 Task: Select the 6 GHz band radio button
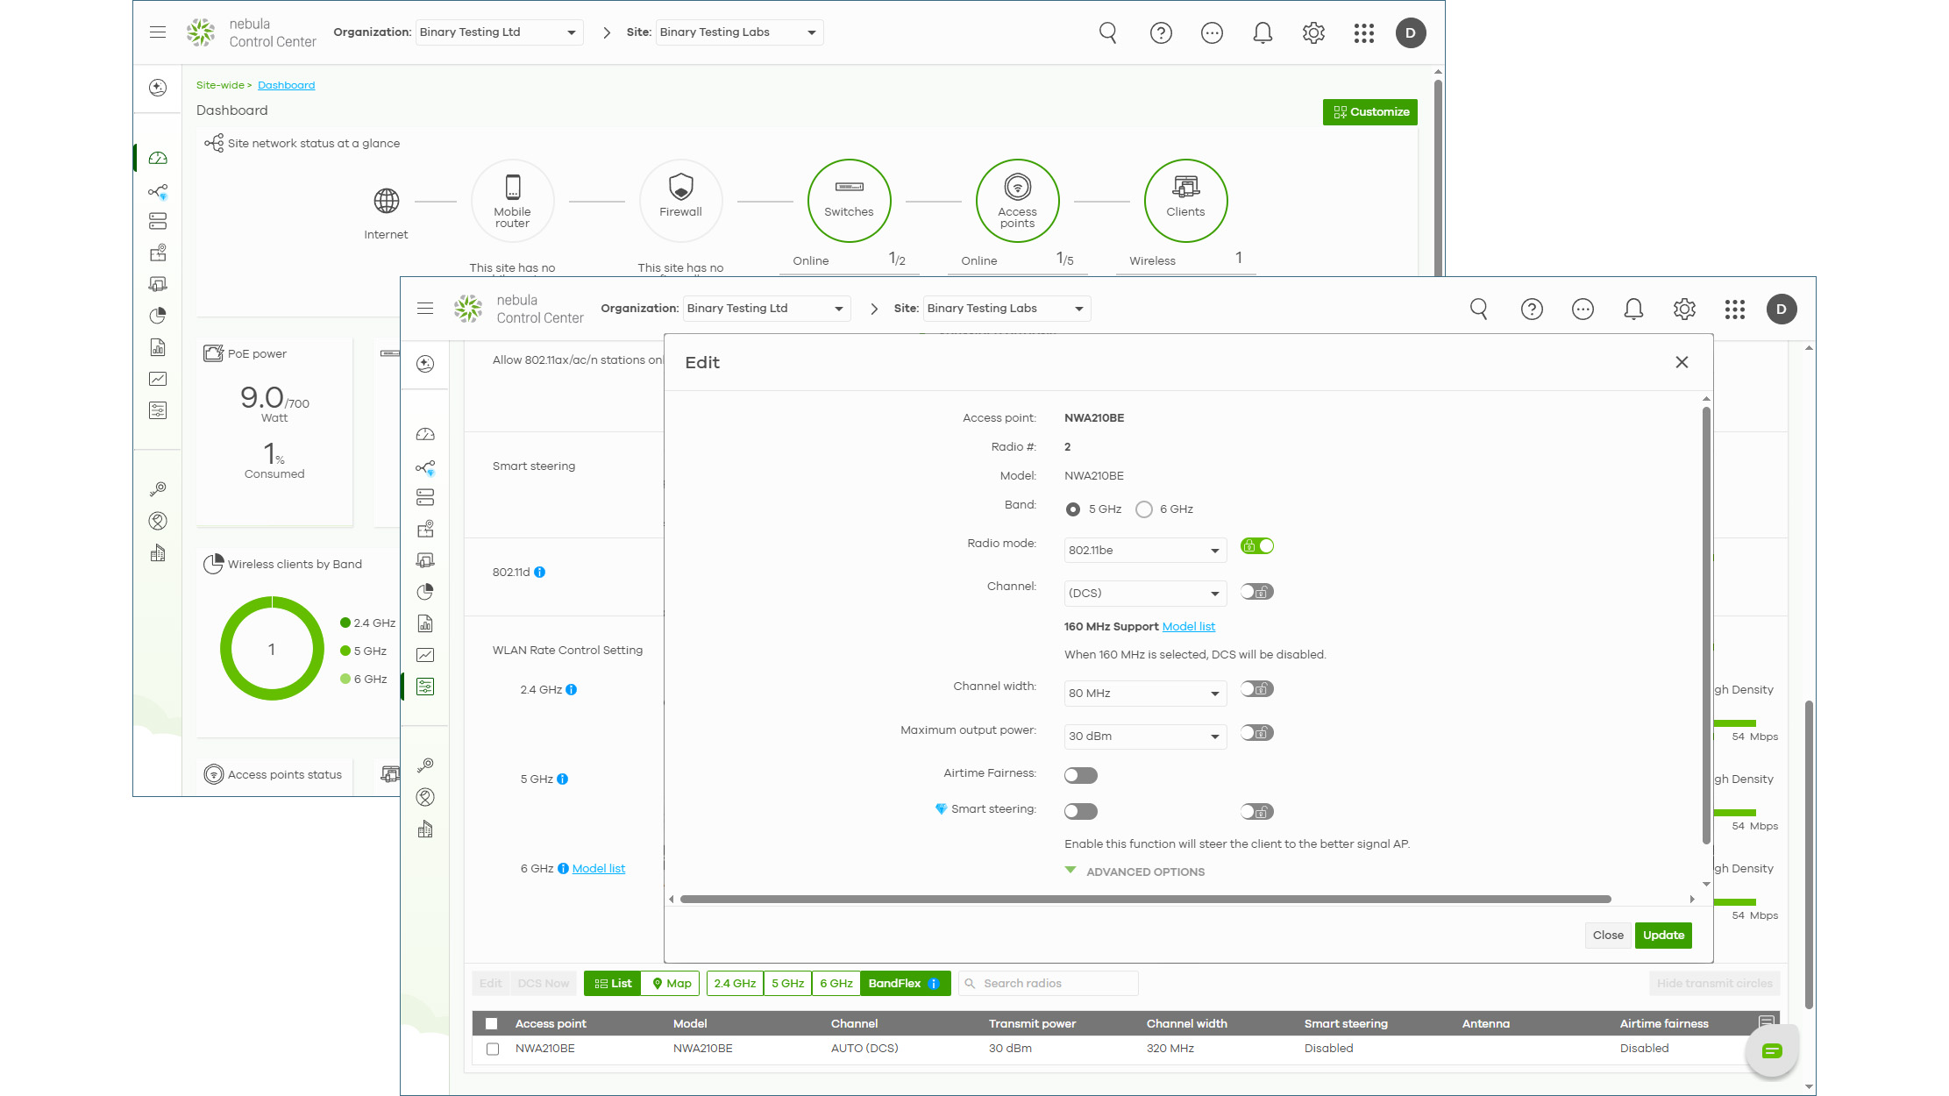tap(1143, 509)
